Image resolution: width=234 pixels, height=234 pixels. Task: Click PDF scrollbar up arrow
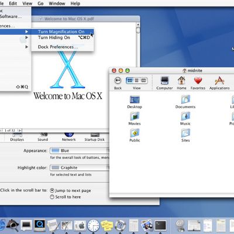pos(138,25)
